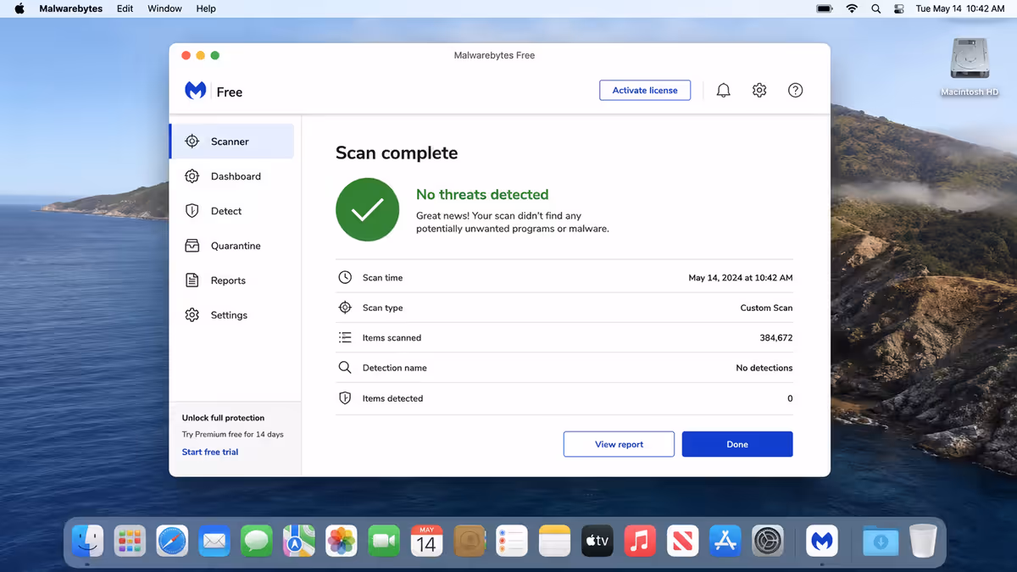Open the Quarantine sidebar section
This screenshot has height=572, width=1017.
click(x=231, y=246)
